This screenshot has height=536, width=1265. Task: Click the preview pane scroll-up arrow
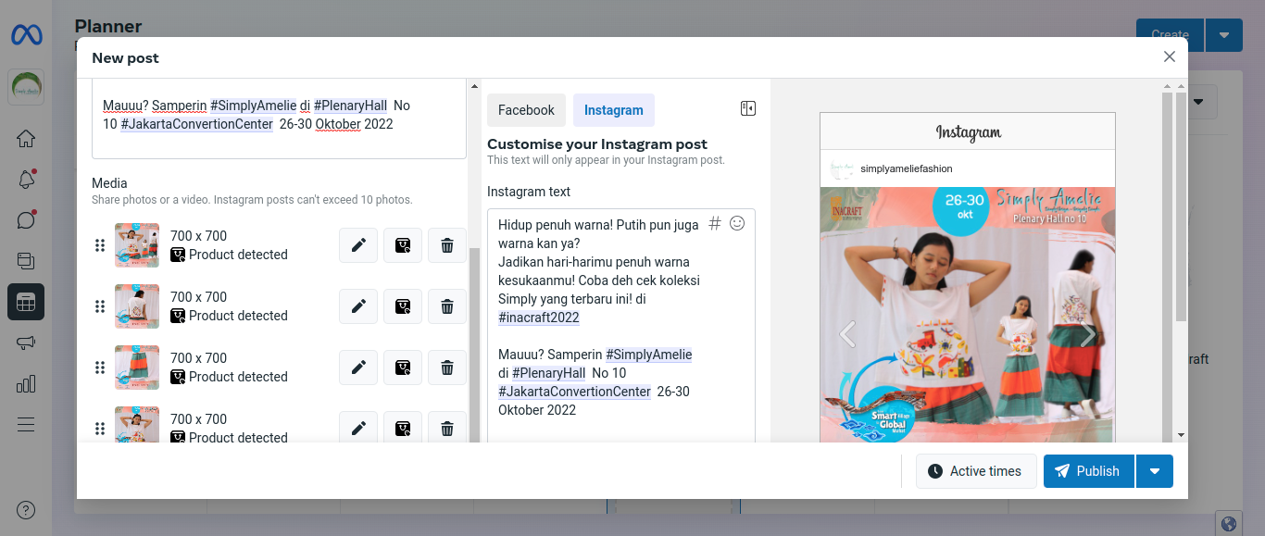point(1181,86)
